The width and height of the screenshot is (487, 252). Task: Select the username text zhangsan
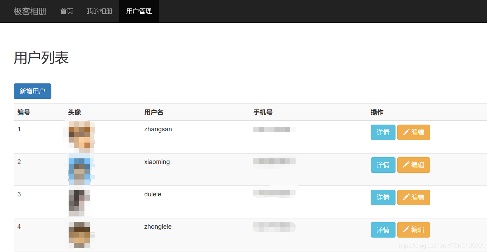tap(158, 129)
